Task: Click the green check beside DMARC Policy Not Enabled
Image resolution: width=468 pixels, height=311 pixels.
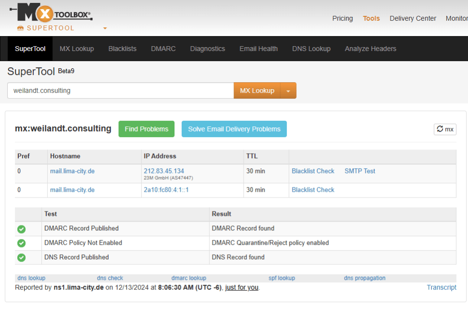Action: tap(21, 243)
